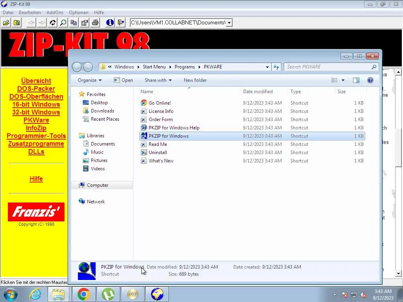Click the change view icon

tap(335, 80)
